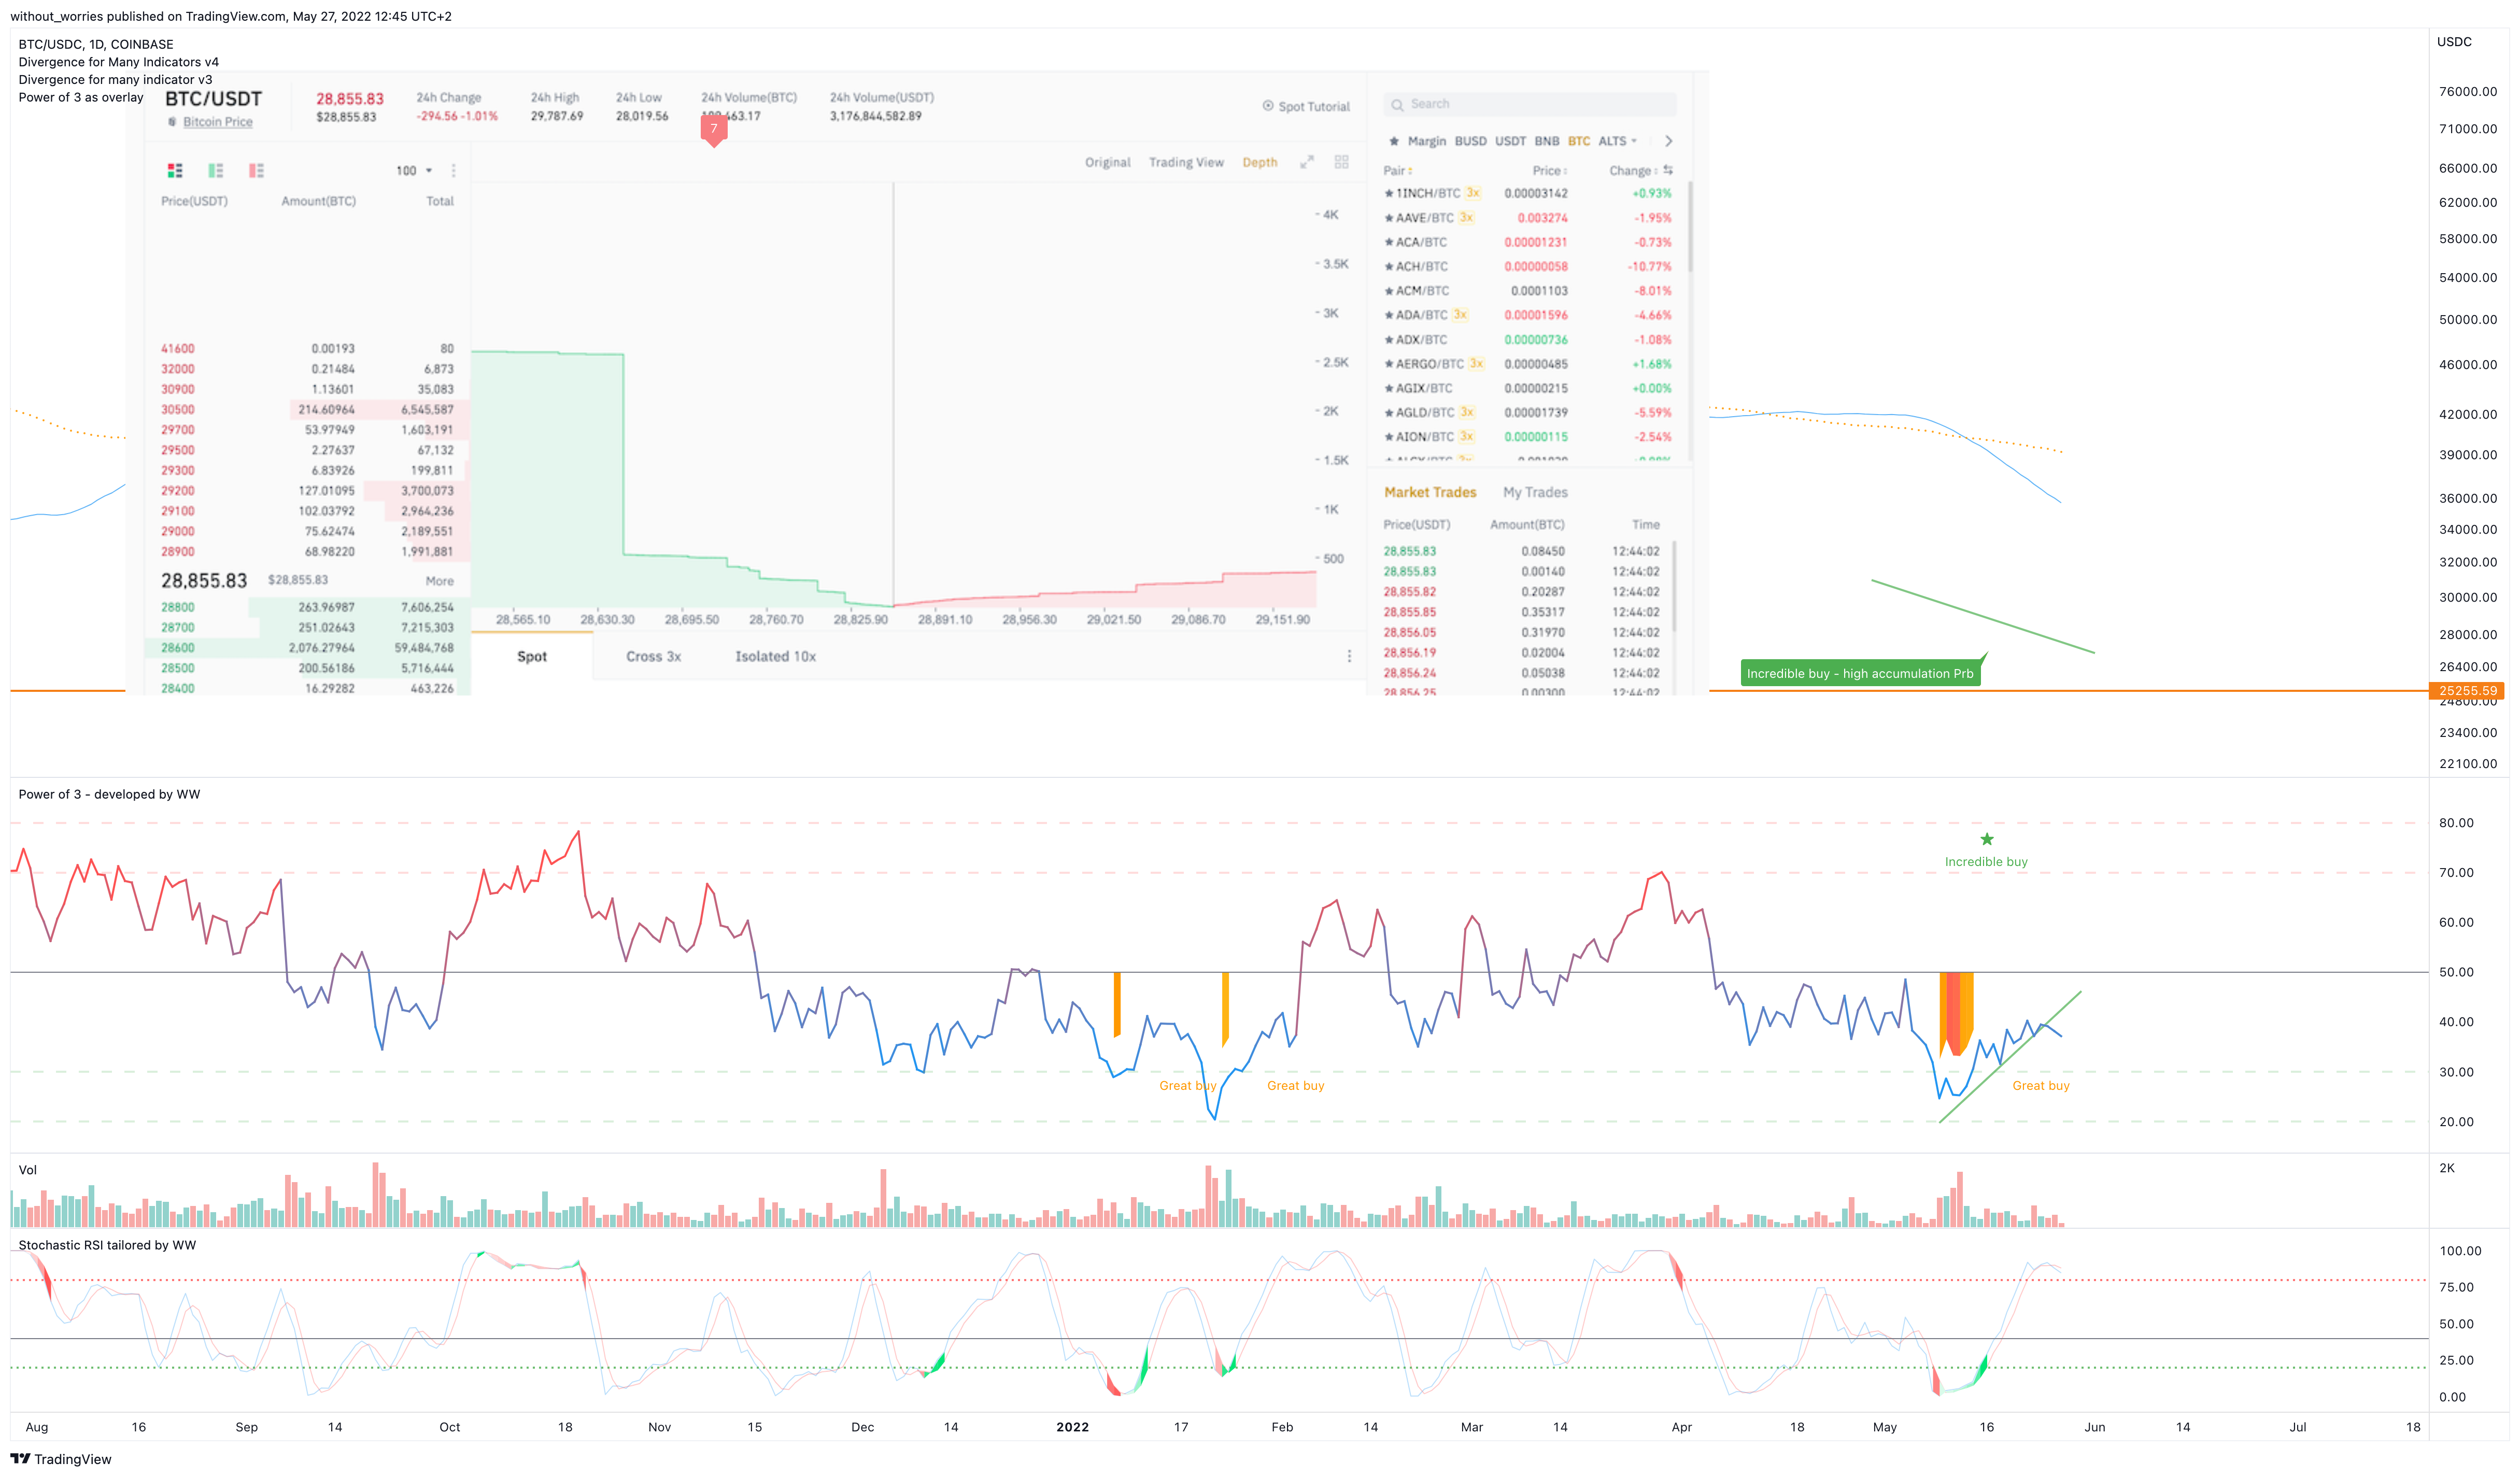Filter pairs by the BUSD market

pos(1470,141)
